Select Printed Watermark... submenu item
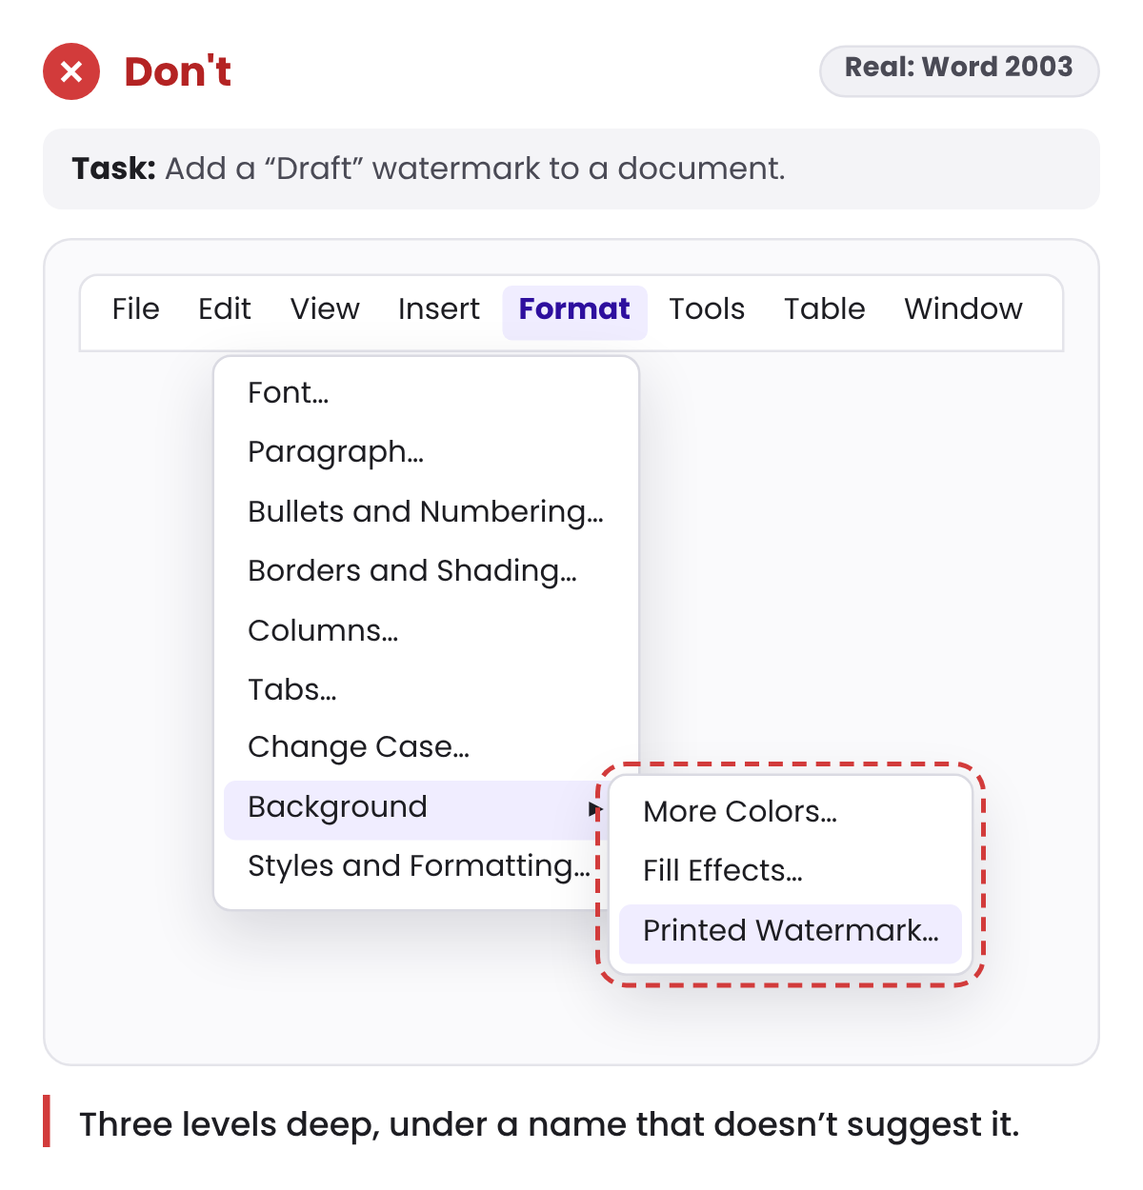The height and width of the screenshot is (1190, 1143). coord(790,932)
